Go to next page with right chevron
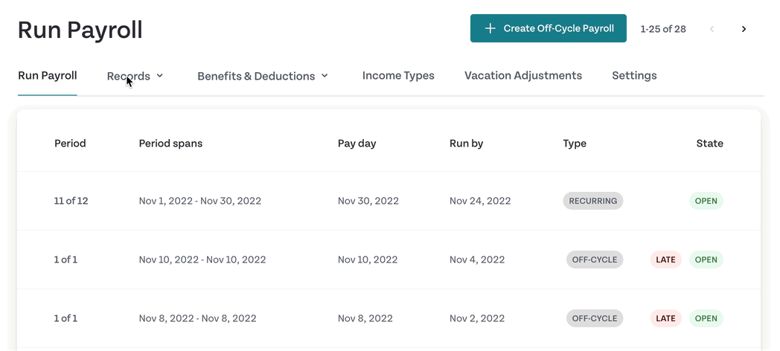Image resolution: width=780 pixels, height=351 pixels. pyautogui.click(x=744, y=29)
